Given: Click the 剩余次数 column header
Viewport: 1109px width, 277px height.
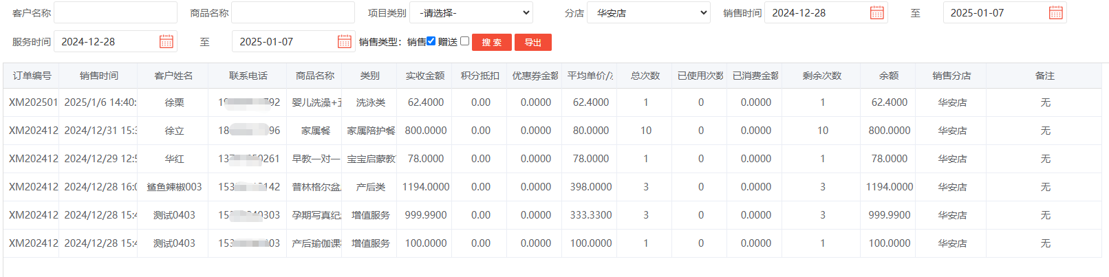Looking at the screenshot, I should (822, 76).
